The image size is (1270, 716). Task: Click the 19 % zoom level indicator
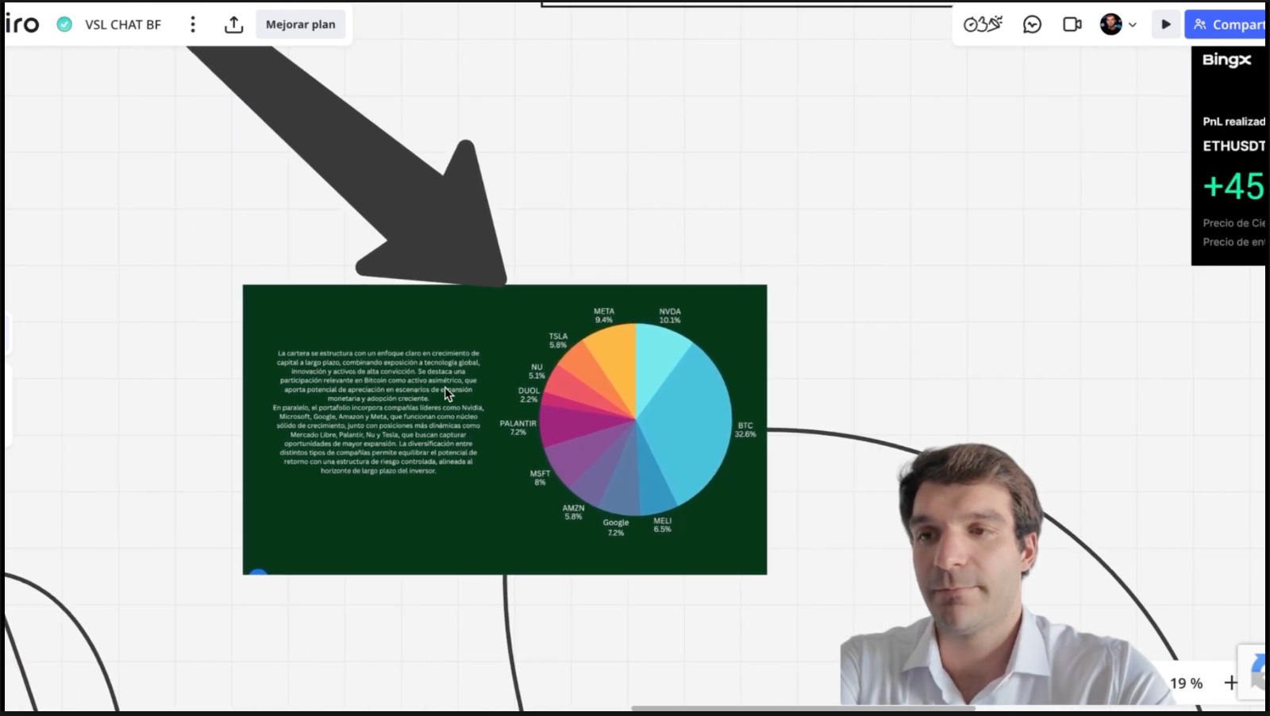[1186, 683]
